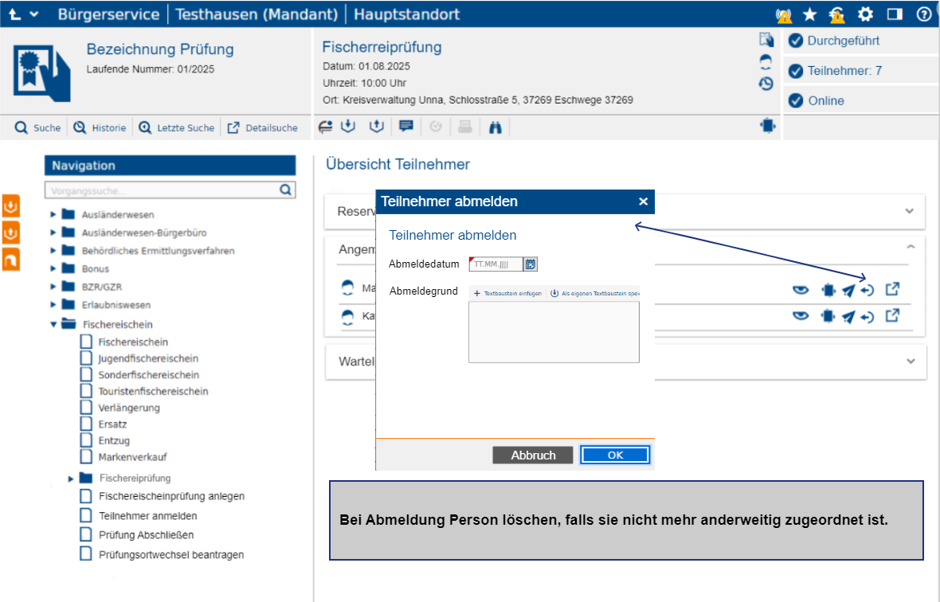Expand the Ausländerwesen folder

pos(53,214)
